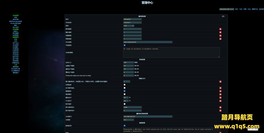Screen dimensions: 264x133
Task: Open the (?) help icon at panel top
Action: [x=223, y=16]
